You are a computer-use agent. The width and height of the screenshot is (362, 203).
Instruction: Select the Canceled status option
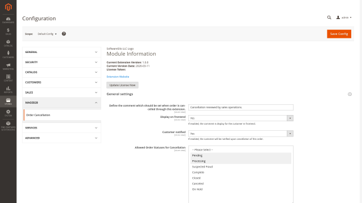coord(241,184)
